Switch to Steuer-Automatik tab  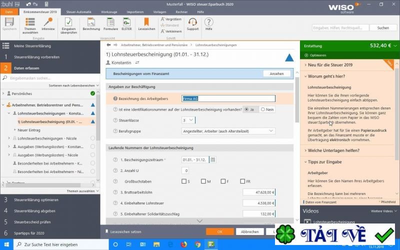[x=78, y=11]
